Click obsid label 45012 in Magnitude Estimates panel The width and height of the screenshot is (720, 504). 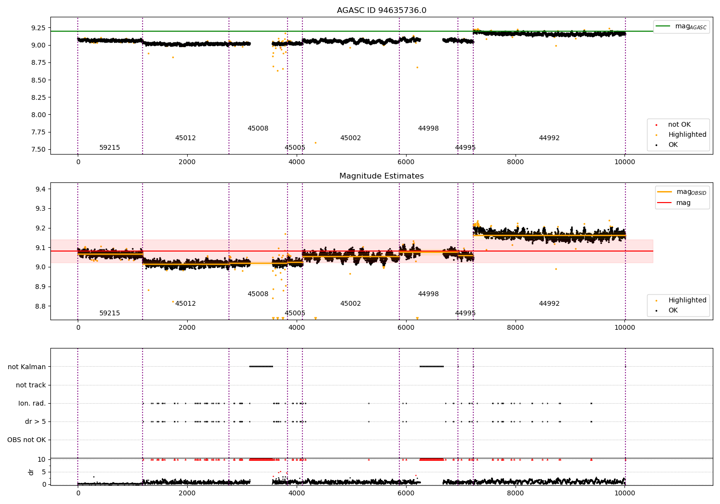[185, 304]
